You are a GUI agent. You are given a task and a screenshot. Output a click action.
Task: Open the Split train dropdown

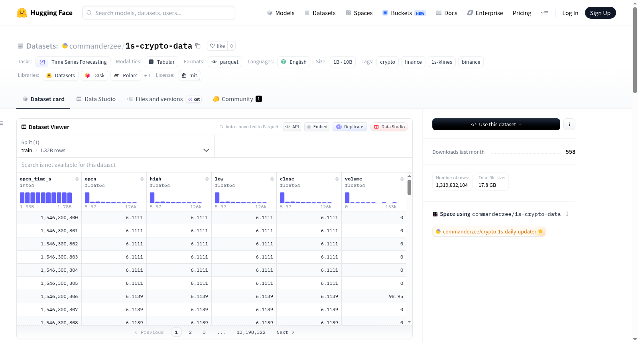tap(115, 146)
